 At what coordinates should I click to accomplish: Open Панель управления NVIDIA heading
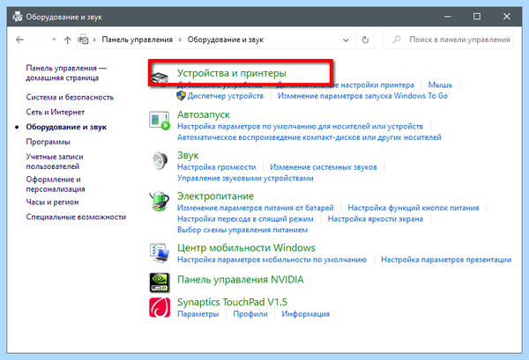click(x=240, y=280)
